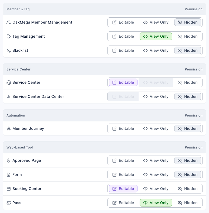
Task: Click the Booking Center calendar icon
Action: point(9,189)
